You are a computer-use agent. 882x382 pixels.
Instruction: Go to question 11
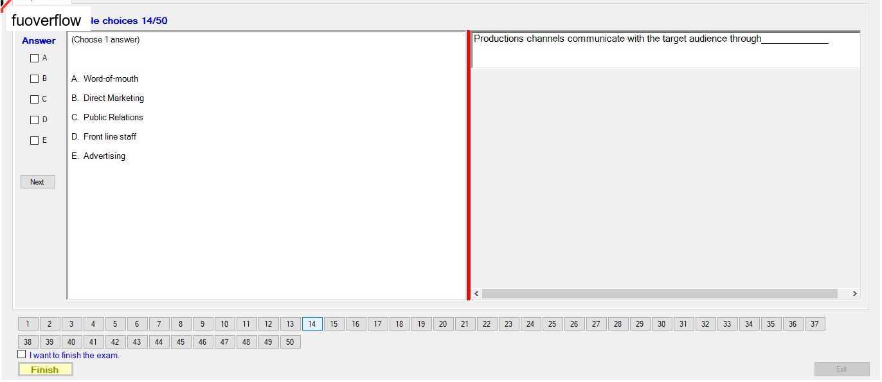[246, 324]
